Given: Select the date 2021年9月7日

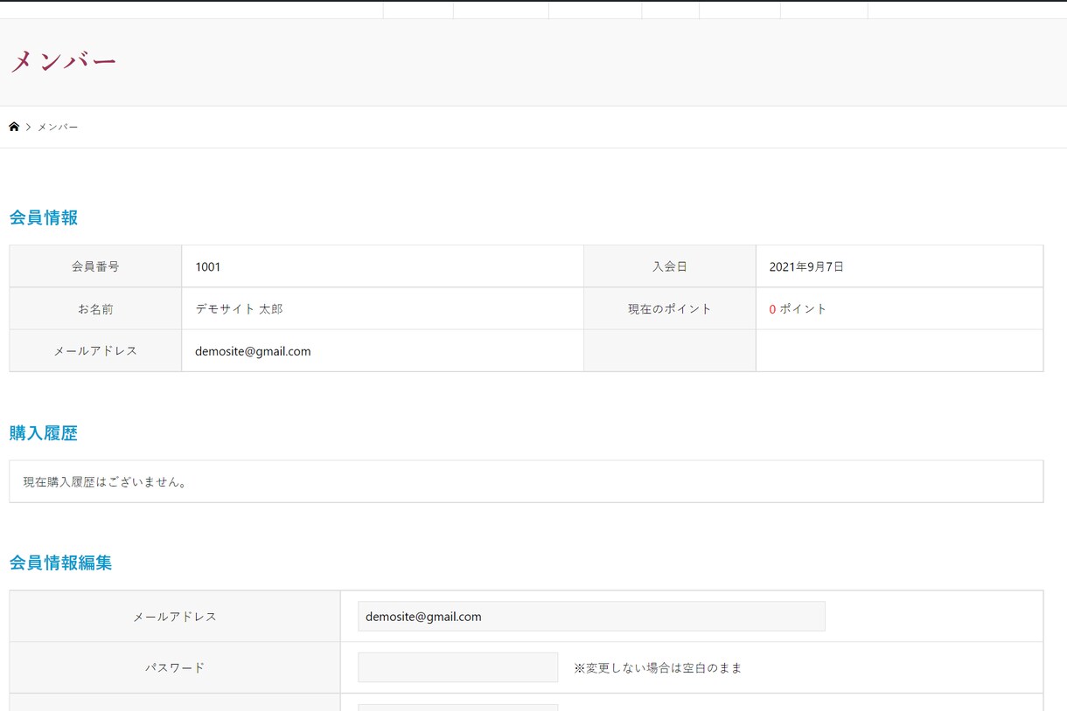Looking at the screenshot, I should pos(806,266).
